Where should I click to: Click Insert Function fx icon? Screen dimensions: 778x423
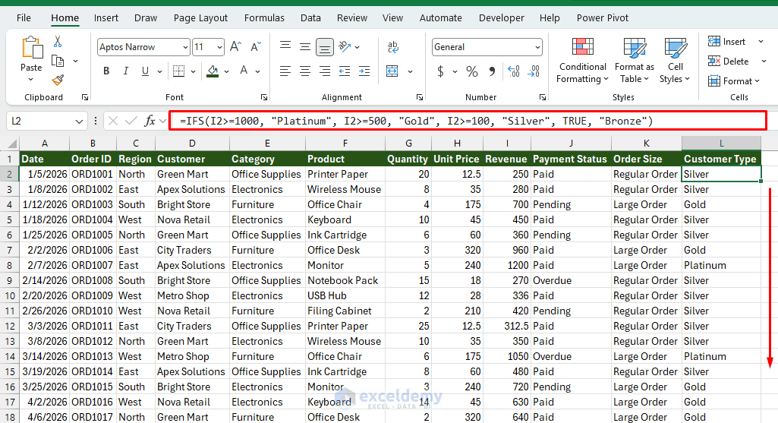click(x=150, y=121)
